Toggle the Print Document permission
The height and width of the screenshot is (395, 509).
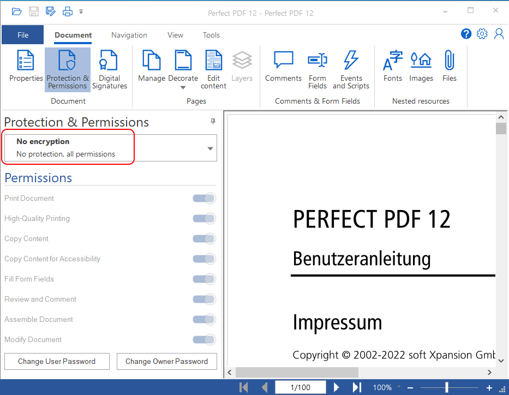204,199
